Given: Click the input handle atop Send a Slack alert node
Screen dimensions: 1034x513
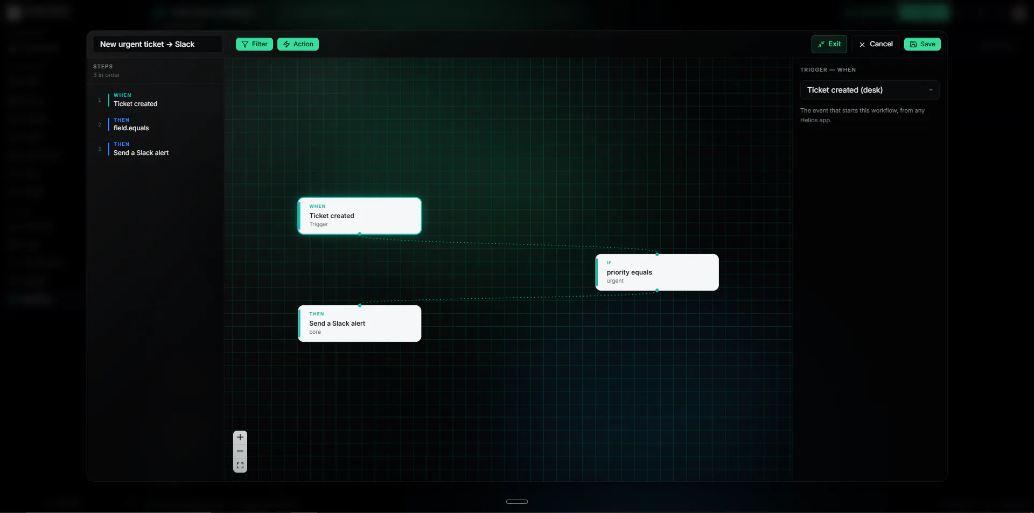Looking at the screenshot, I should (x=360, y=306).
